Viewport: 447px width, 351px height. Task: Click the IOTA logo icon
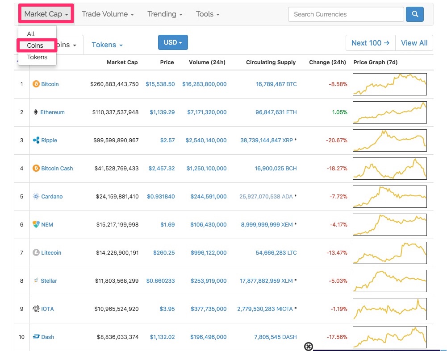[x=36, y=309]
